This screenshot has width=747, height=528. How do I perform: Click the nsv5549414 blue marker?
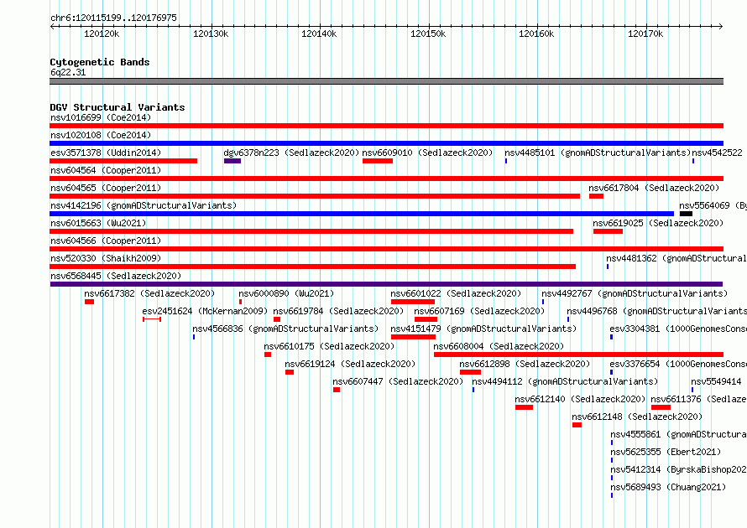pos(692,390)
